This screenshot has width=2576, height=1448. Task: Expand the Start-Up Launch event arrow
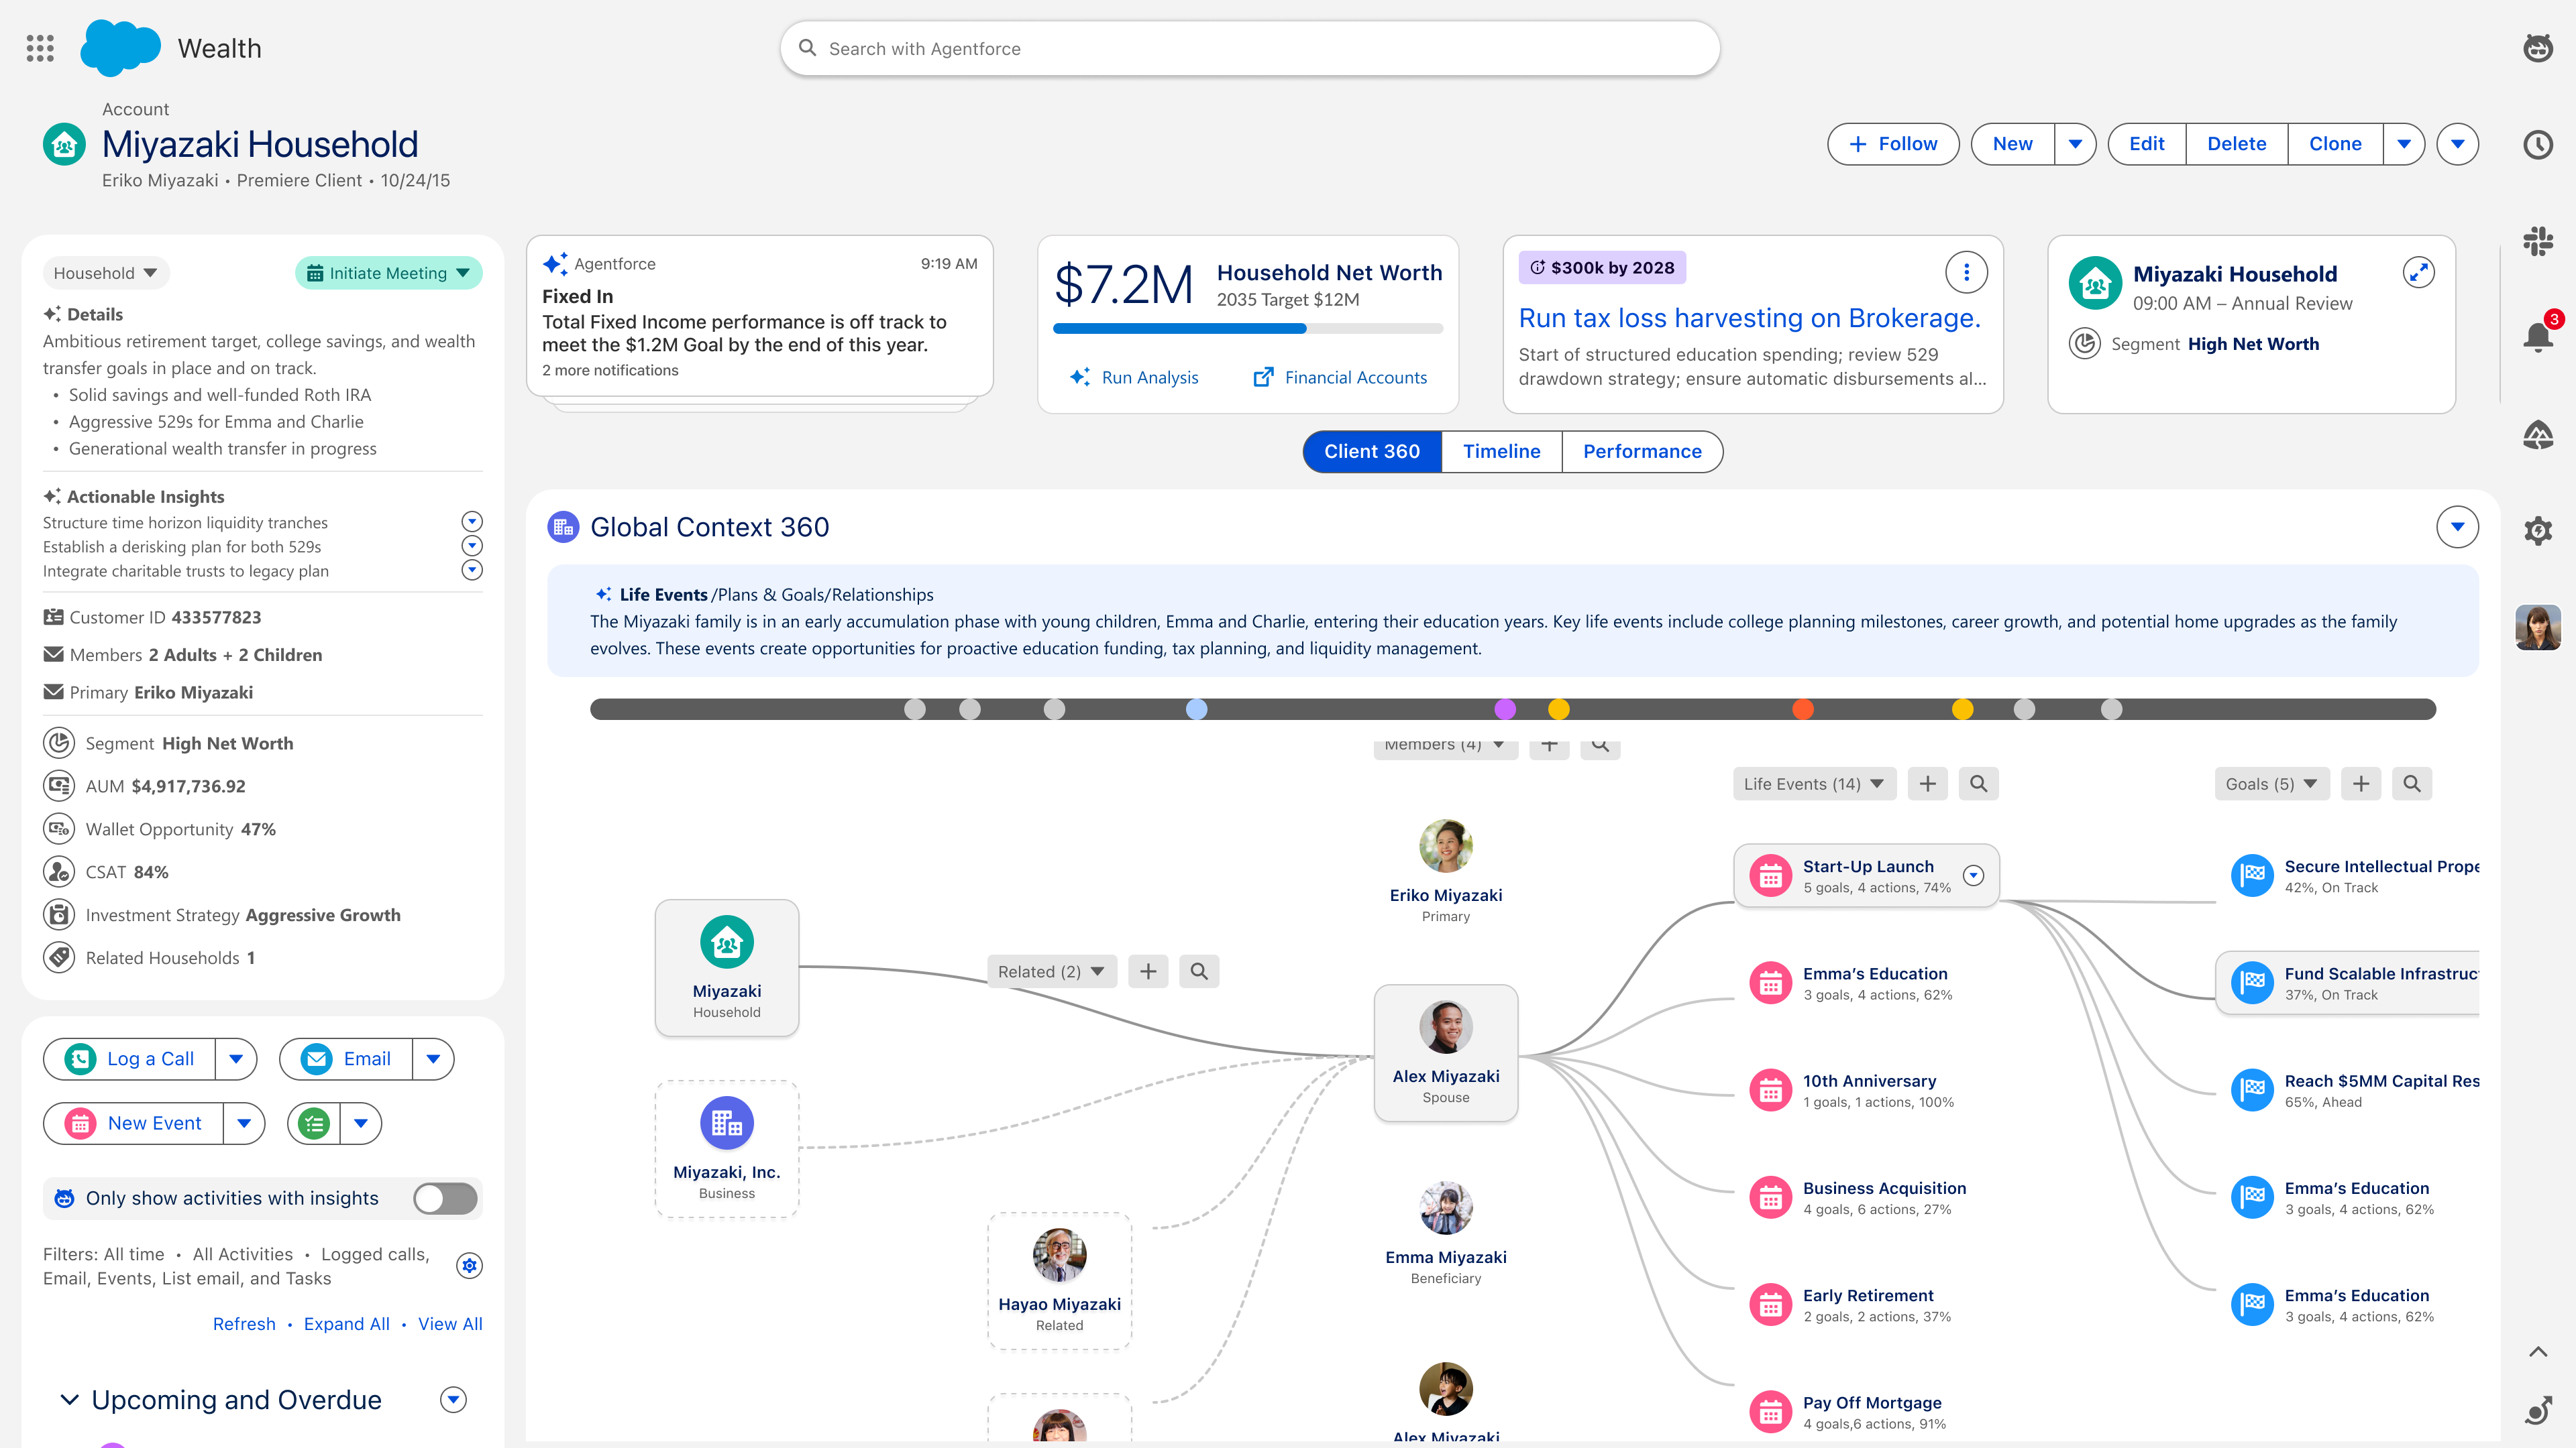tap(1973, 876)
